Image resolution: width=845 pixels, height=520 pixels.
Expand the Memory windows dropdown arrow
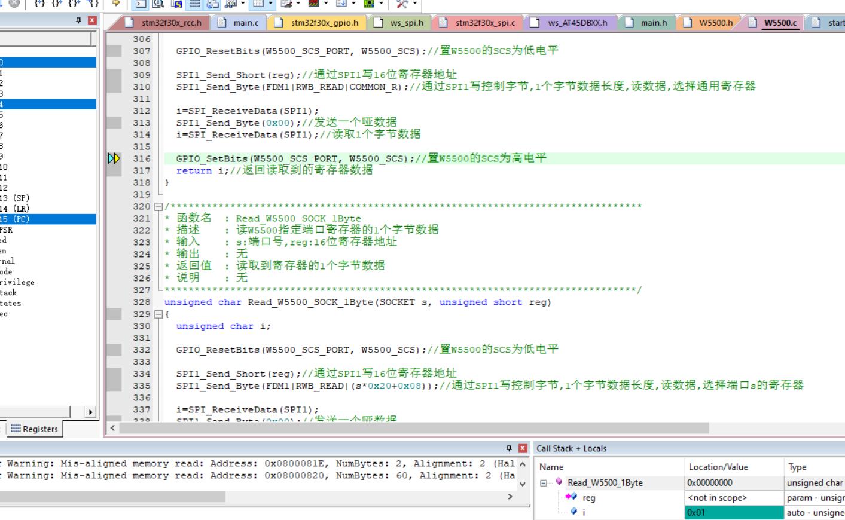coord(270,4)
